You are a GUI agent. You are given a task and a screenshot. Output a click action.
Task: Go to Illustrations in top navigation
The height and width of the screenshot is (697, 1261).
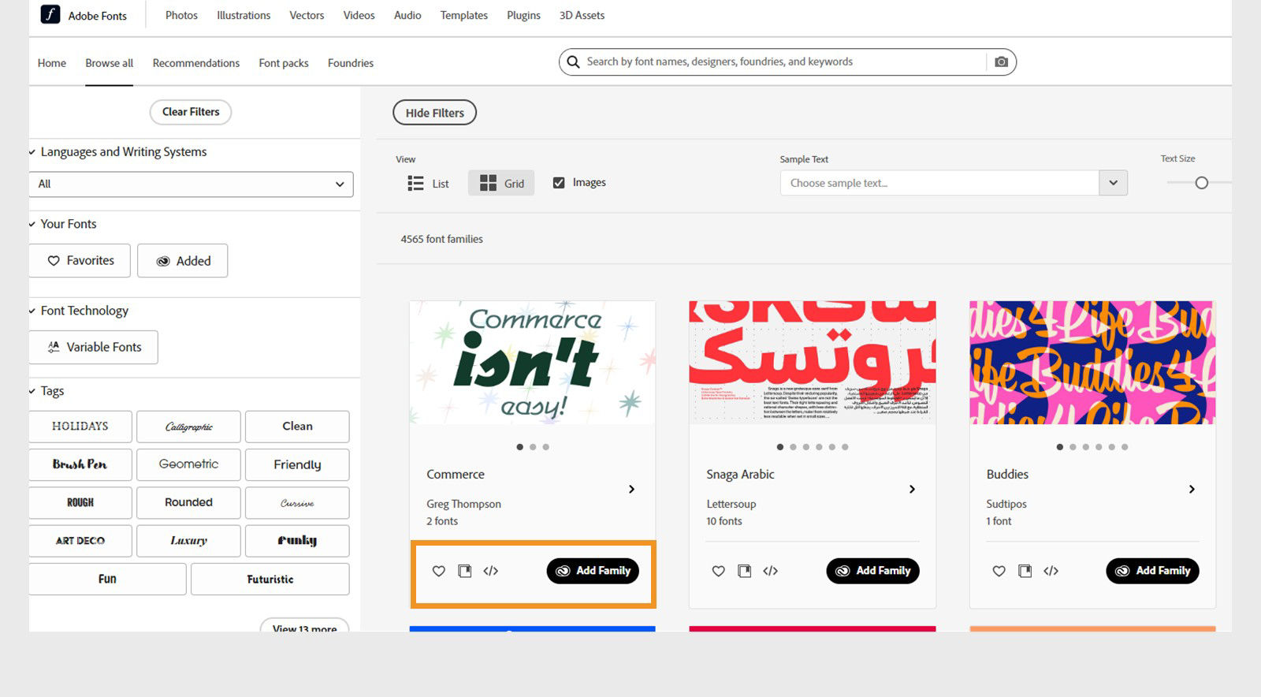244,15
